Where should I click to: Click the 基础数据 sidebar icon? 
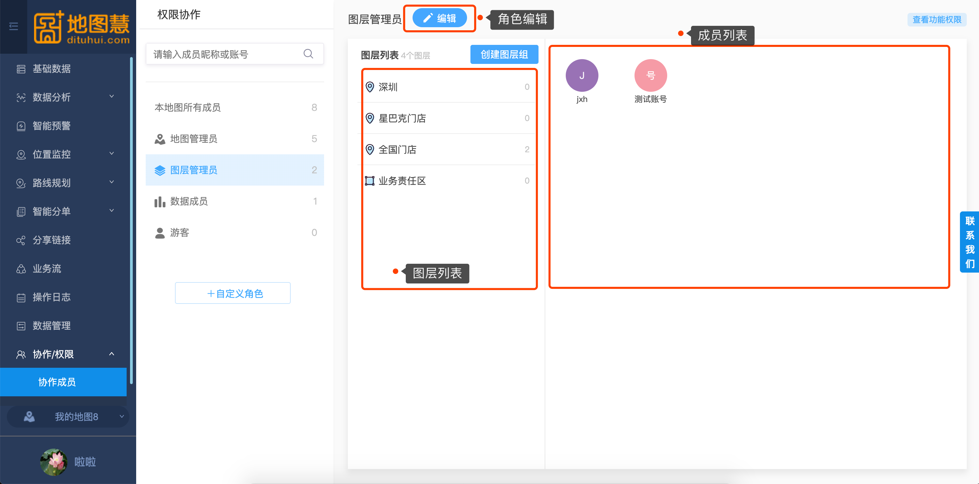21,69
